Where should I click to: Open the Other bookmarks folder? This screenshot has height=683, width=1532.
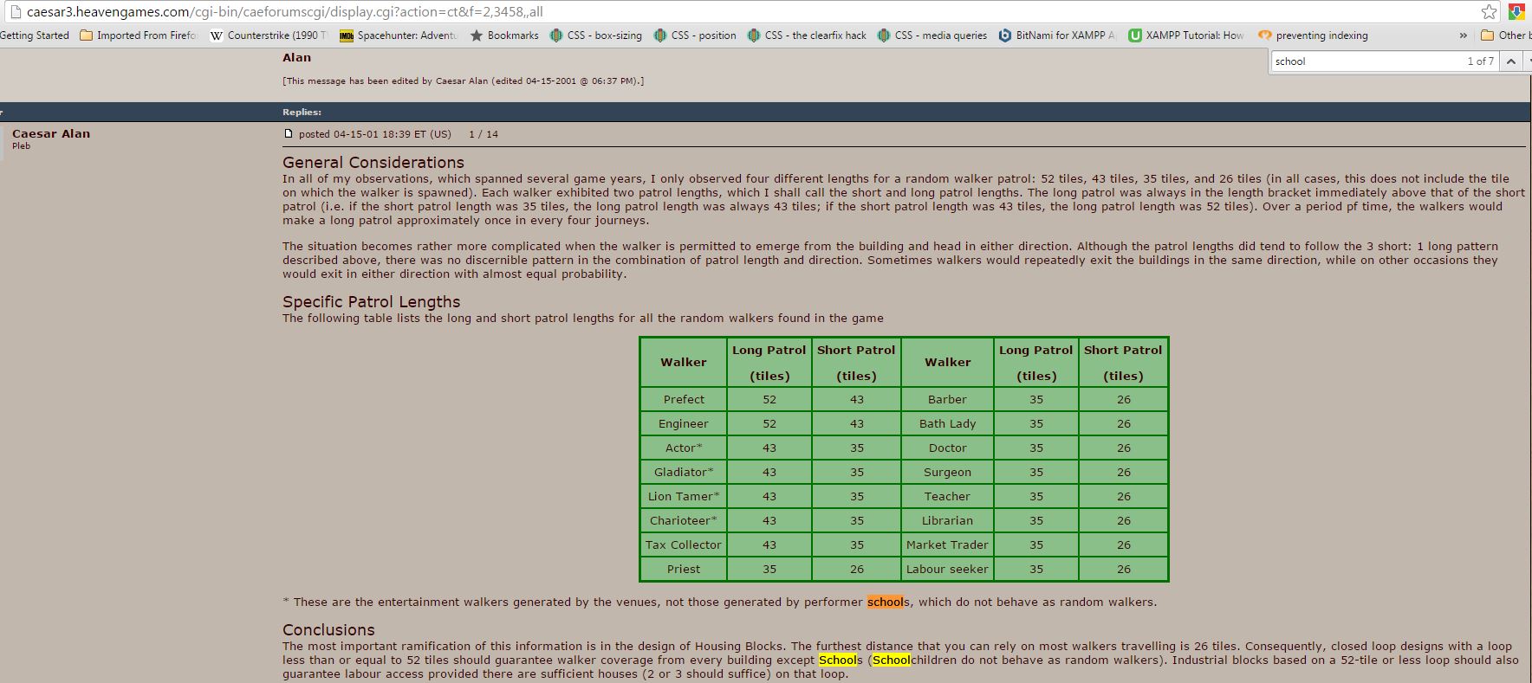coord(1505,35)
